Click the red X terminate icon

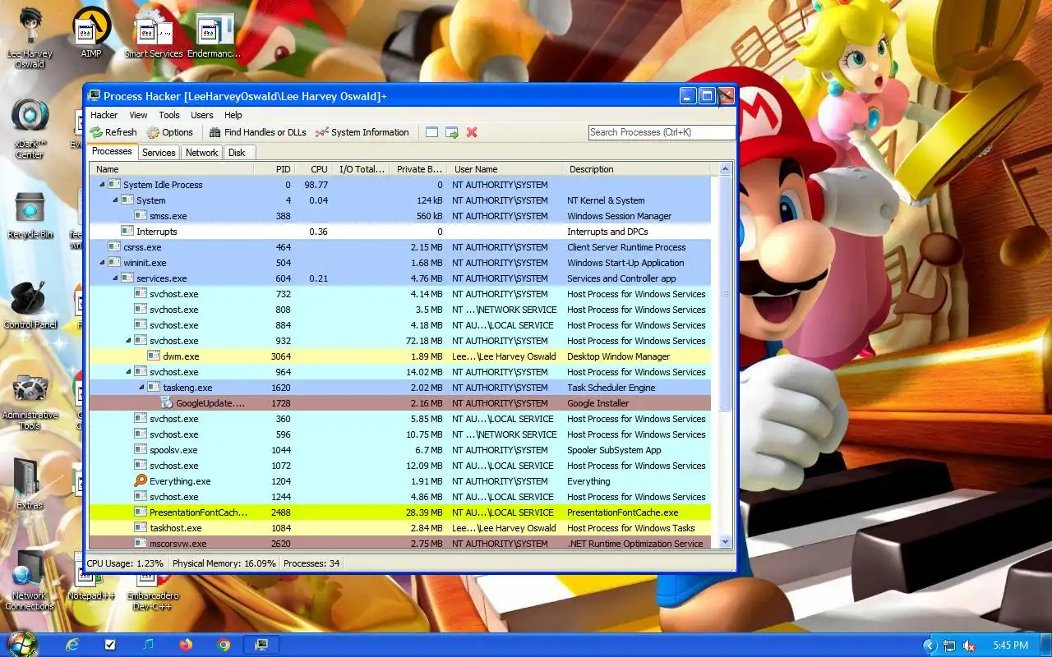pos(472,132)
